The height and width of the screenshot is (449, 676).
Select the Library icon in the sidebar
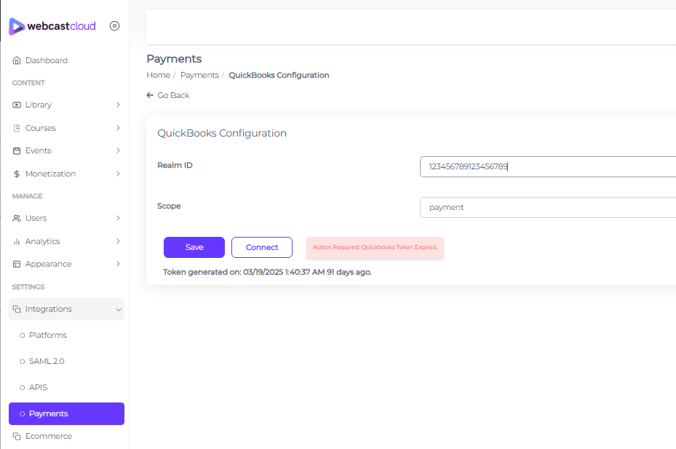pyautogui.click(x=16, y=105)
